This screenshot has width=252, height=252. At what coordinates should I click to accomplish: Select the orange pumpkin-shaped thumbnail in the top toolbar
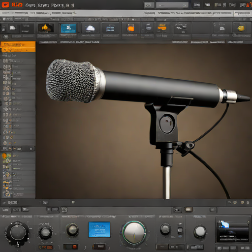coord(46,28)
